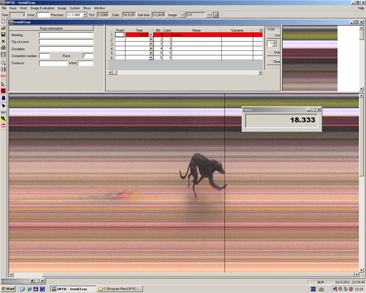Screen dimensions: 366x293
Task: Open a race file with the folder icon
Action: (3, 28)
